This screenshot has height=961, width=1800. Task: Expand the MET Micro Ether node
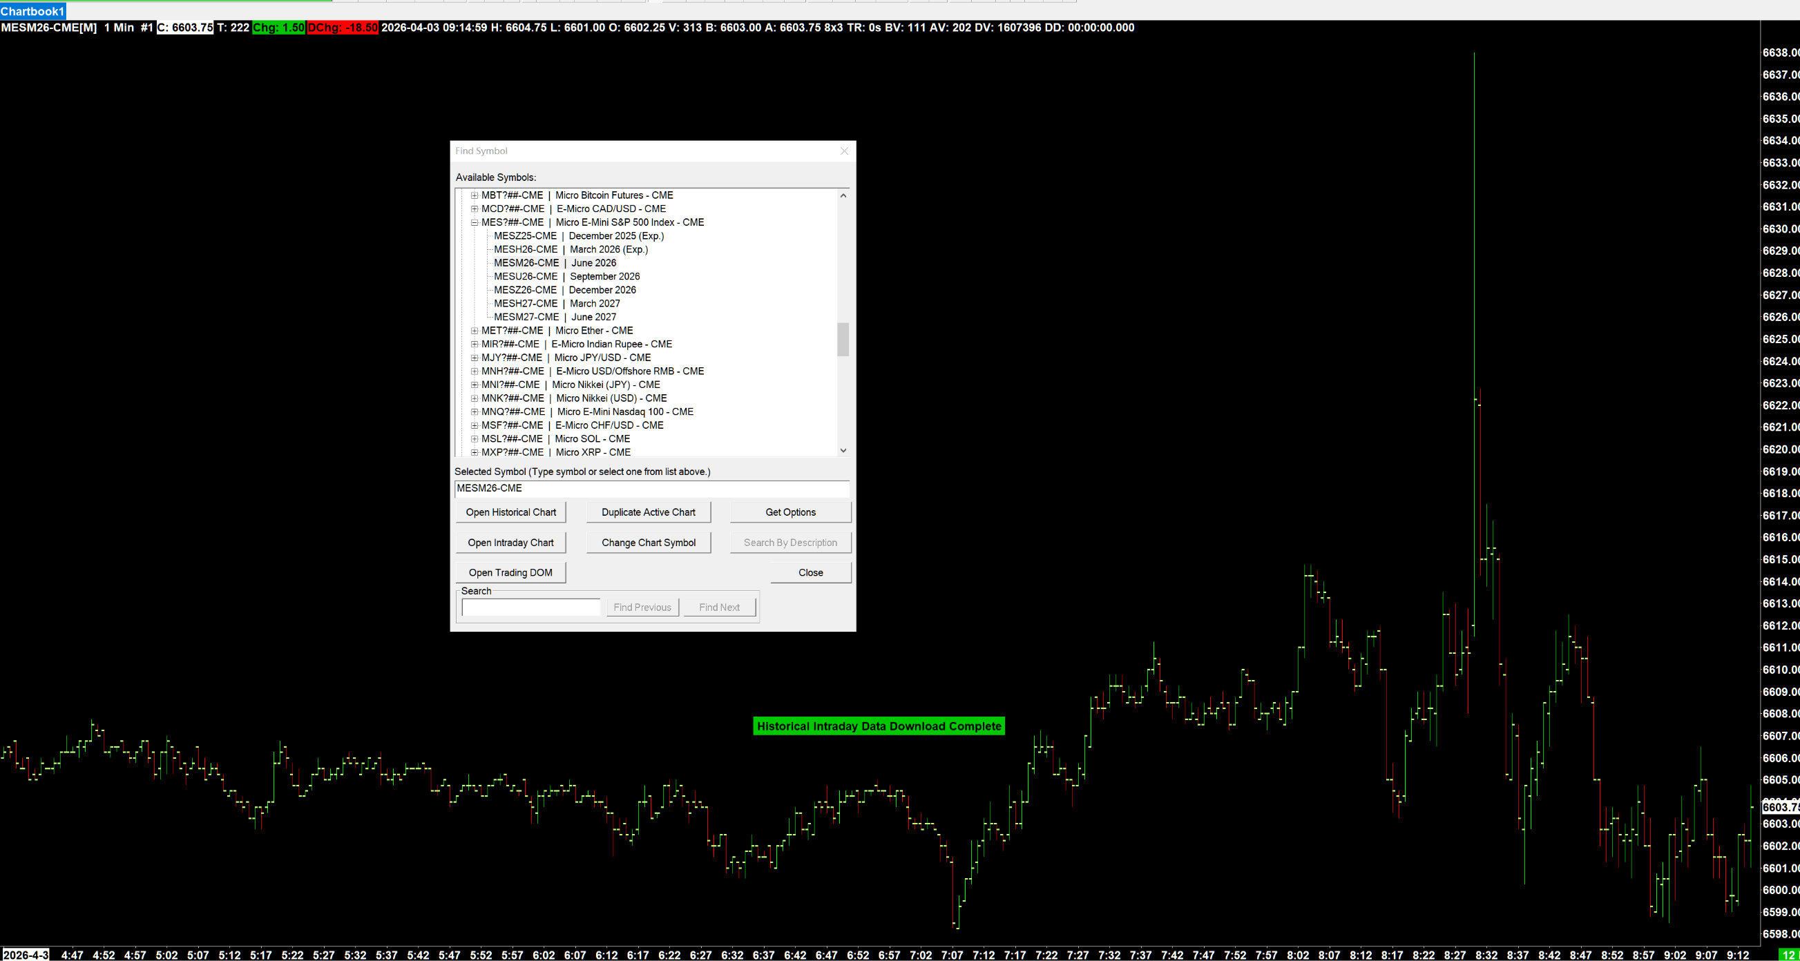(475, 331)
